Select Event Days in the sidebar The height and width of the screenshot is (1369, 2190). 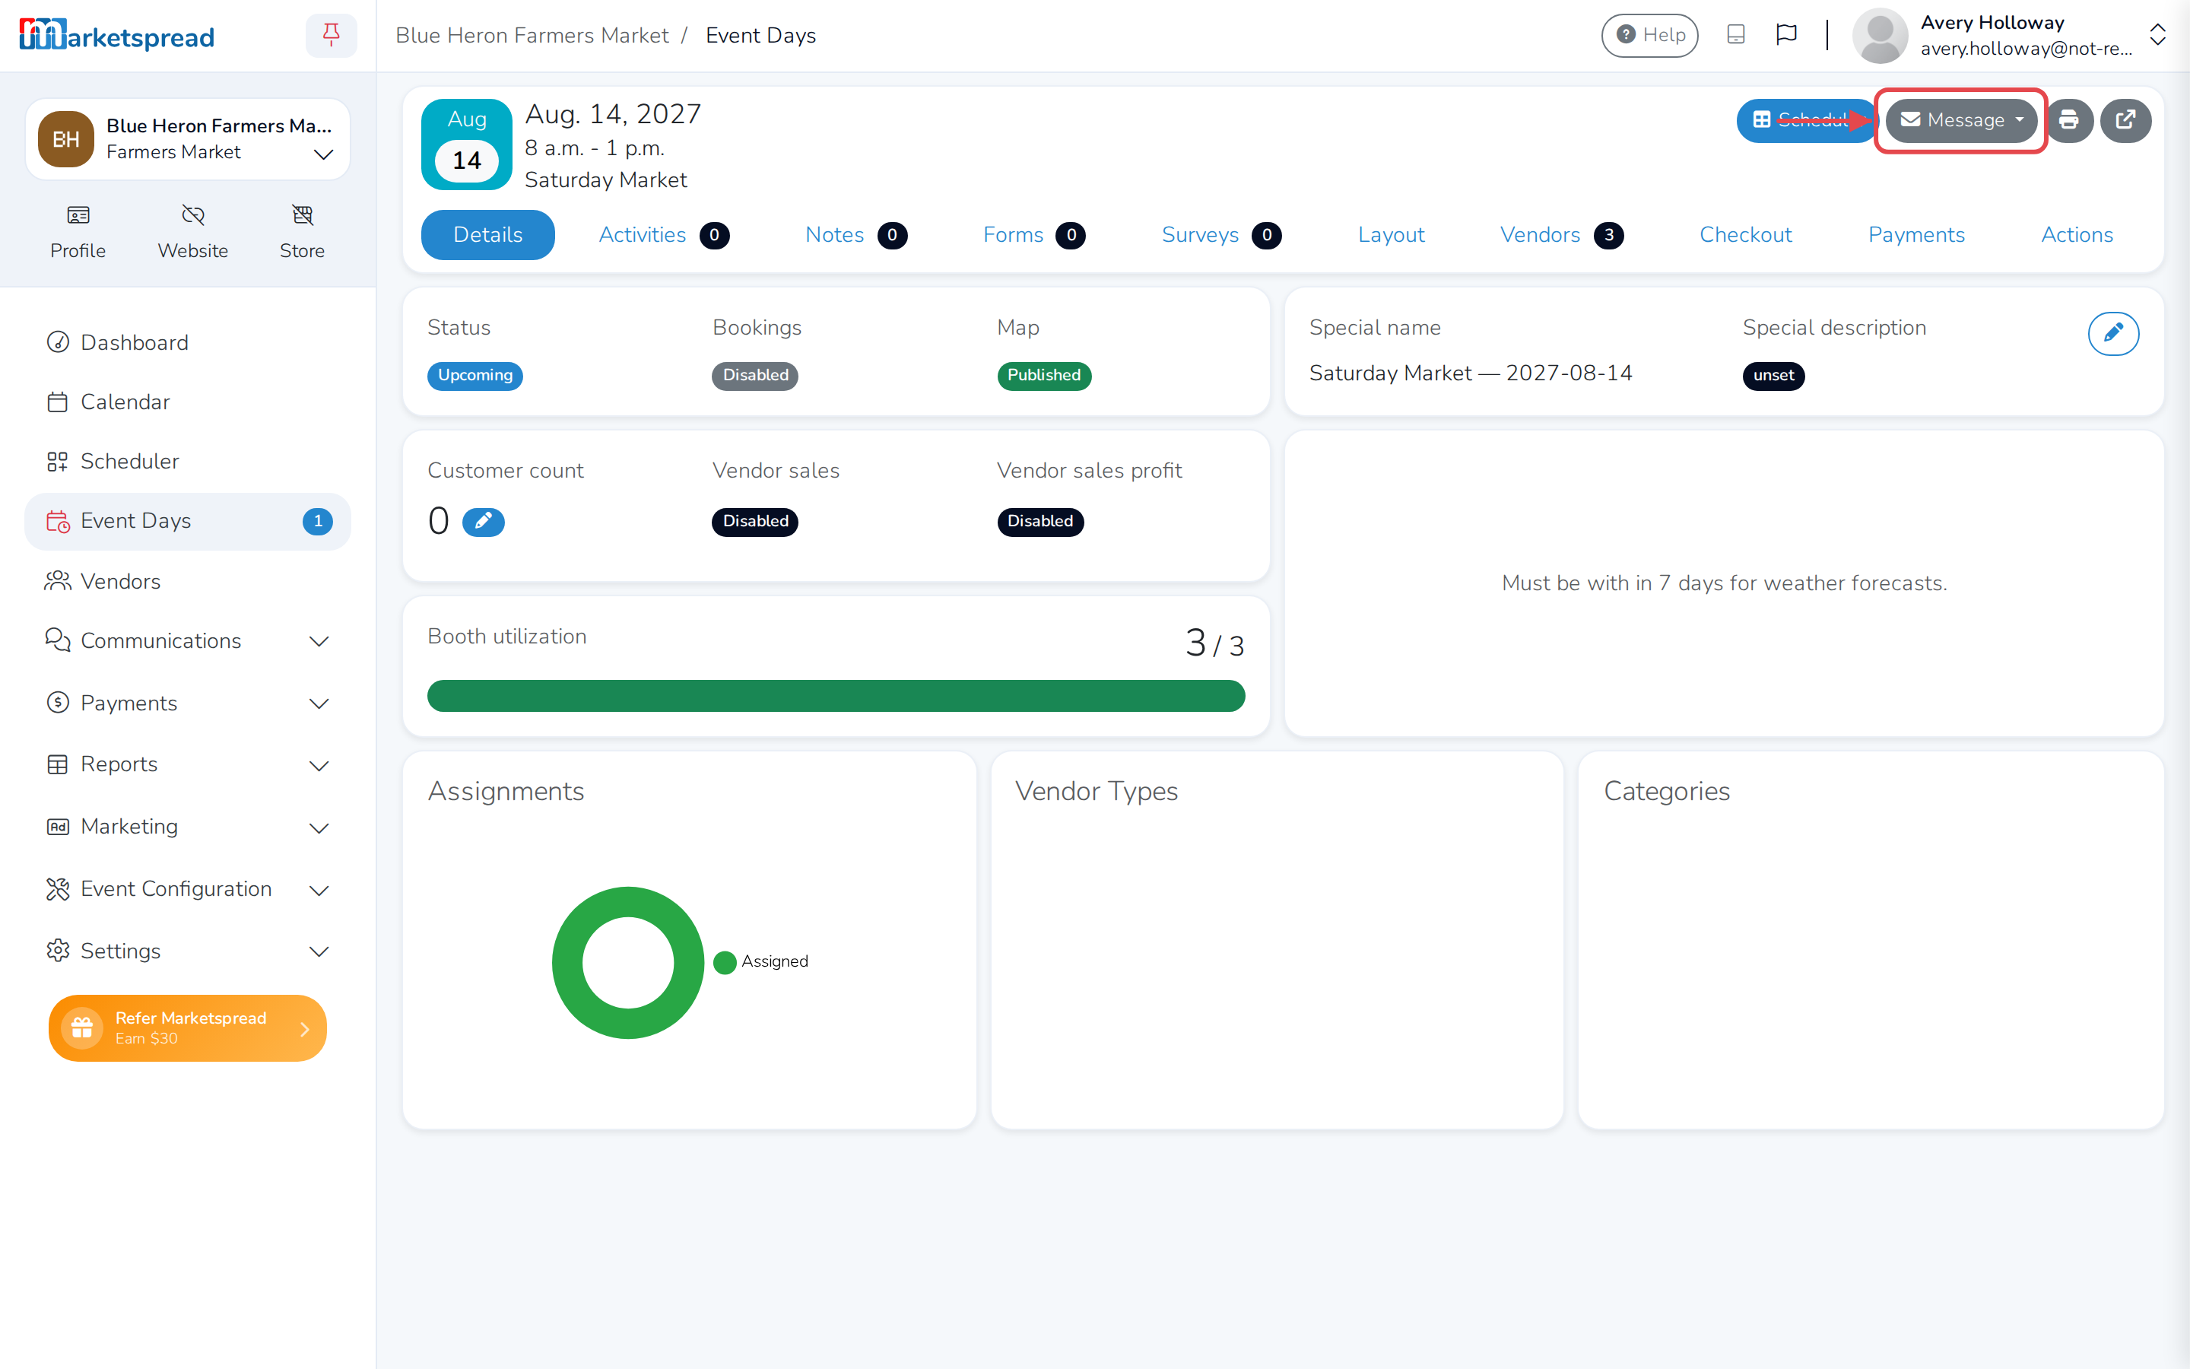(x=187, y=522)
